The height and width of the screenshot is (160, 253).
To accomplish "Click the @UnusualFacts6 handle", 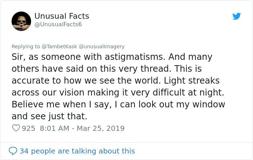I will (58, 25).
